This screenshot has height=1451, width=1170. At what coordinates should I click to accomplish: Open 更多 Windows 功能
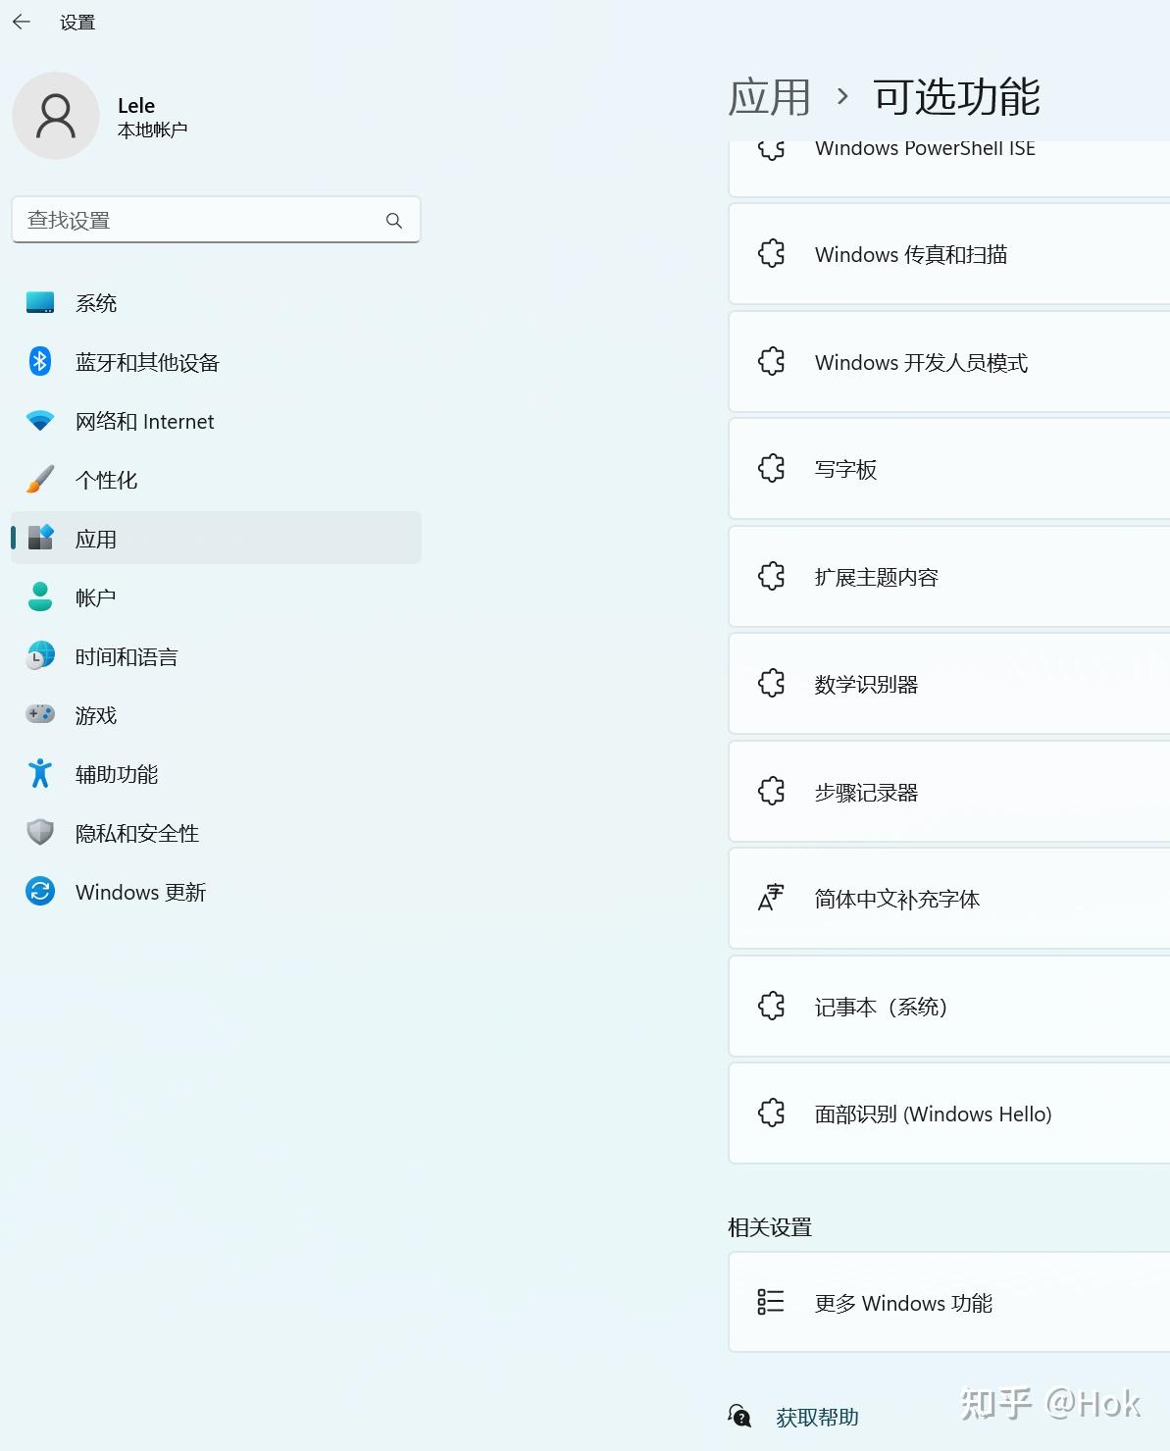pos(903,1302)
